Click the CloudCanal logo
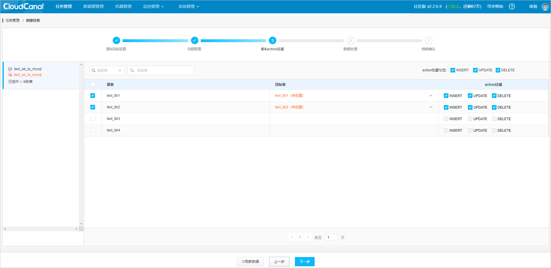Image resolution: width=551 pixels, height=268 pixels. [x=23, y=6]
